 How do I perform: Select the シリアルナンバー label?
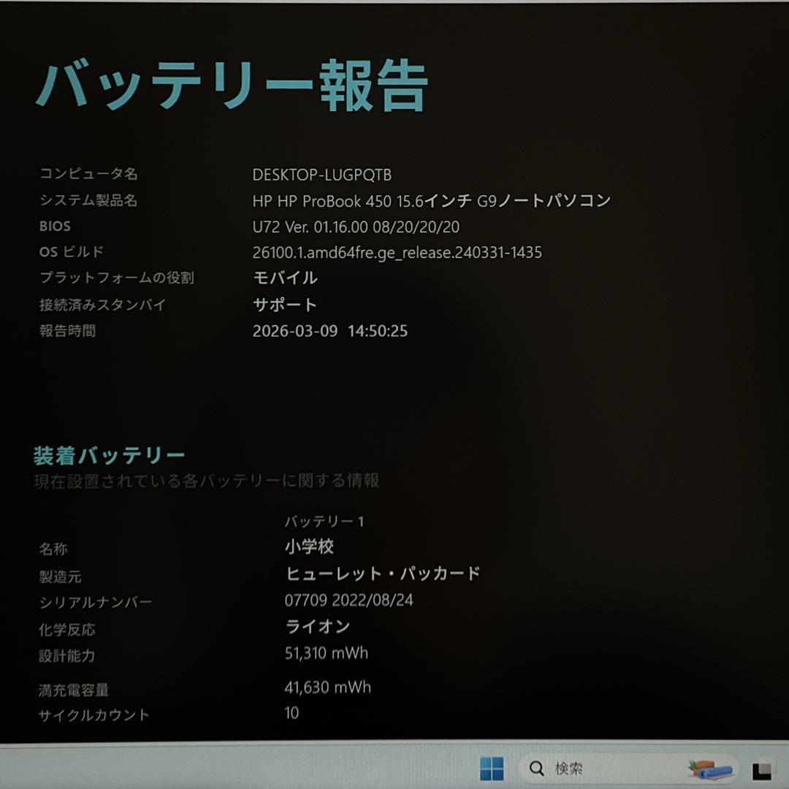tap(95, 602)
